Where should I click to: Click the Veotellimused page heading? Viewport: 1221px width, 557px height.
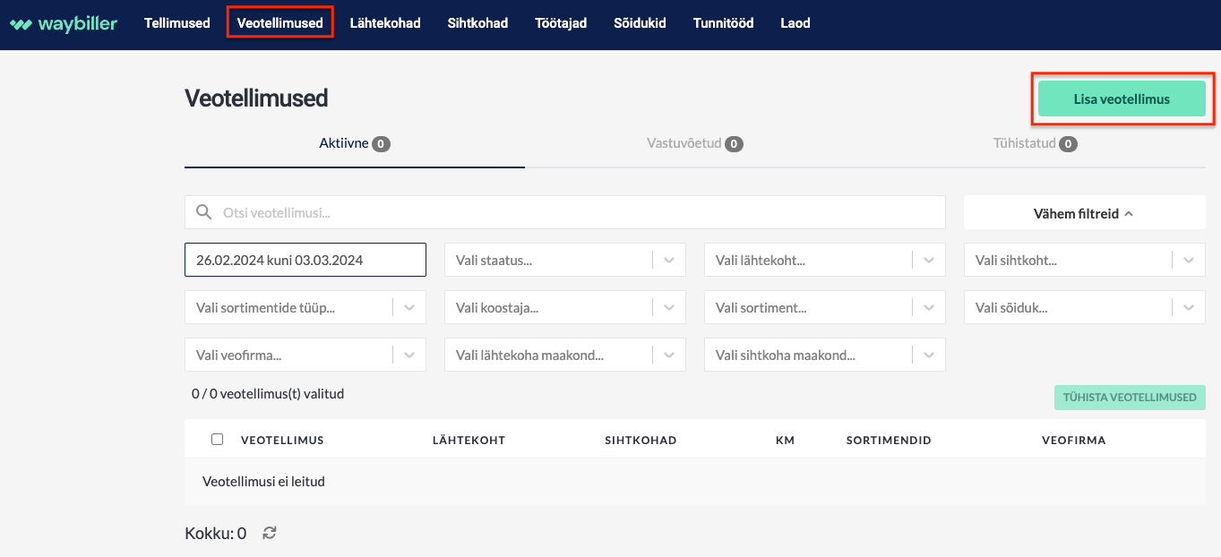point(256,98)
